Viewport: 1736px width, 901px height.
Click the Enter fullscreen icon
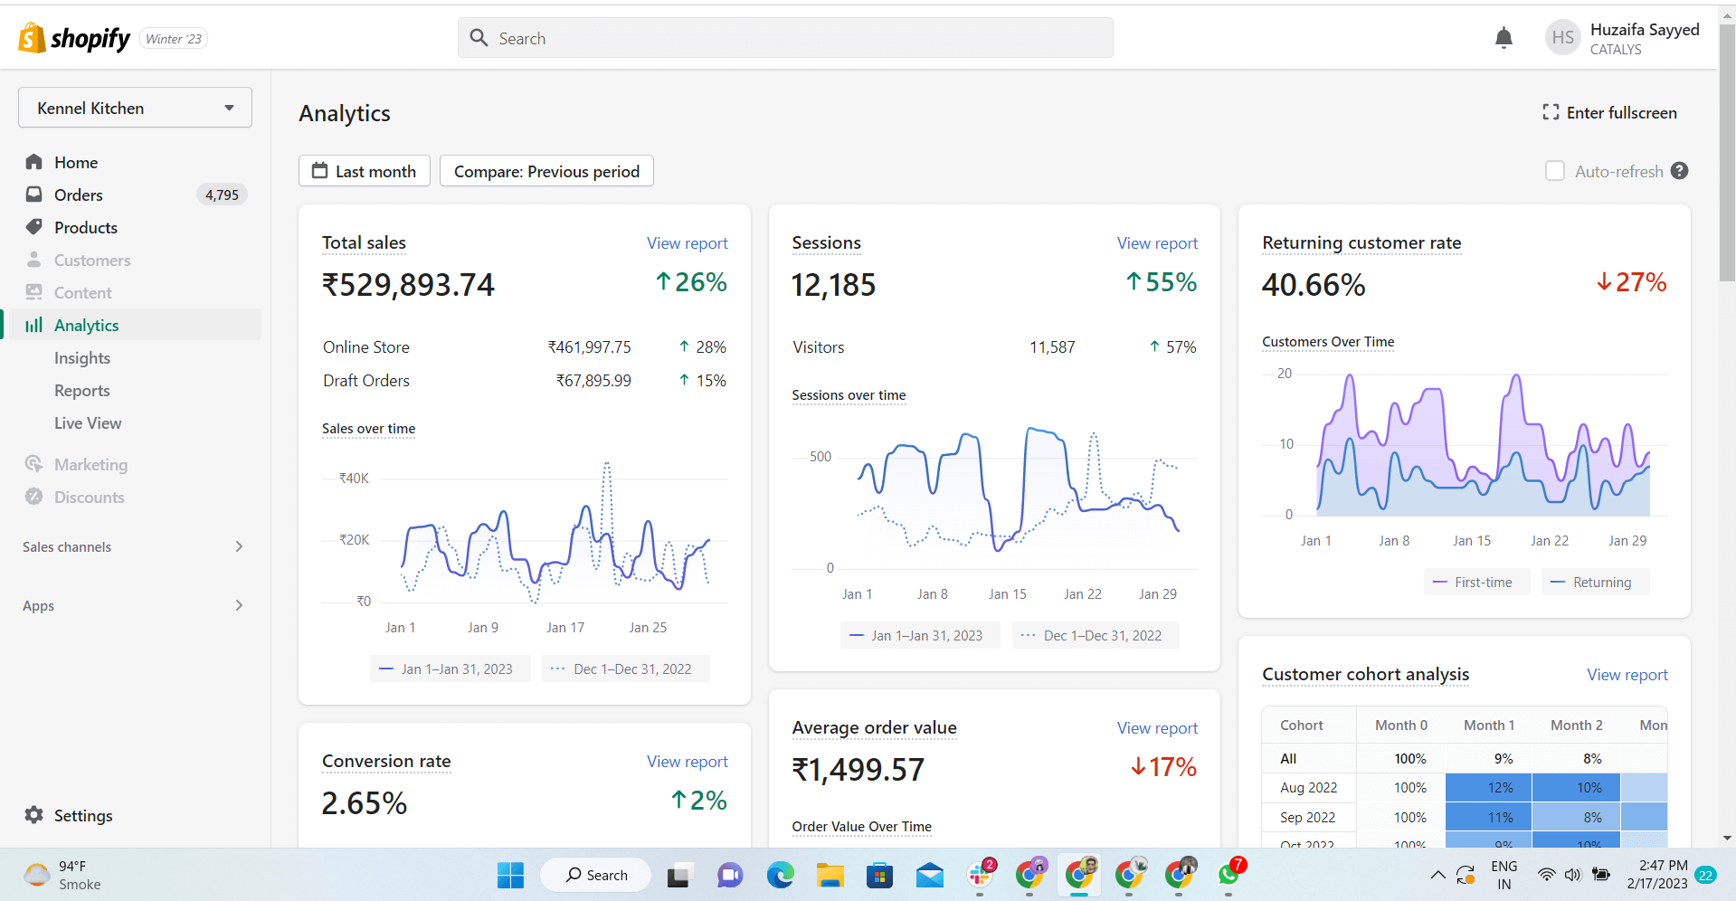(1551, 112)
